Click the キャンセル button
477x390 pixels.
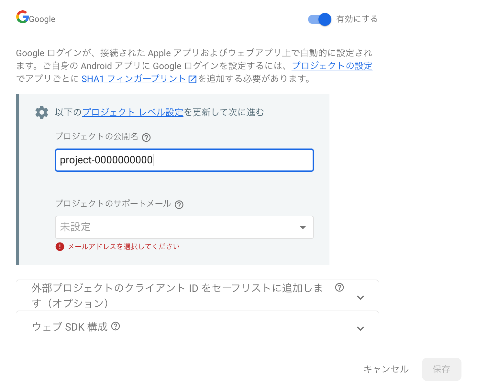[386, 369]
